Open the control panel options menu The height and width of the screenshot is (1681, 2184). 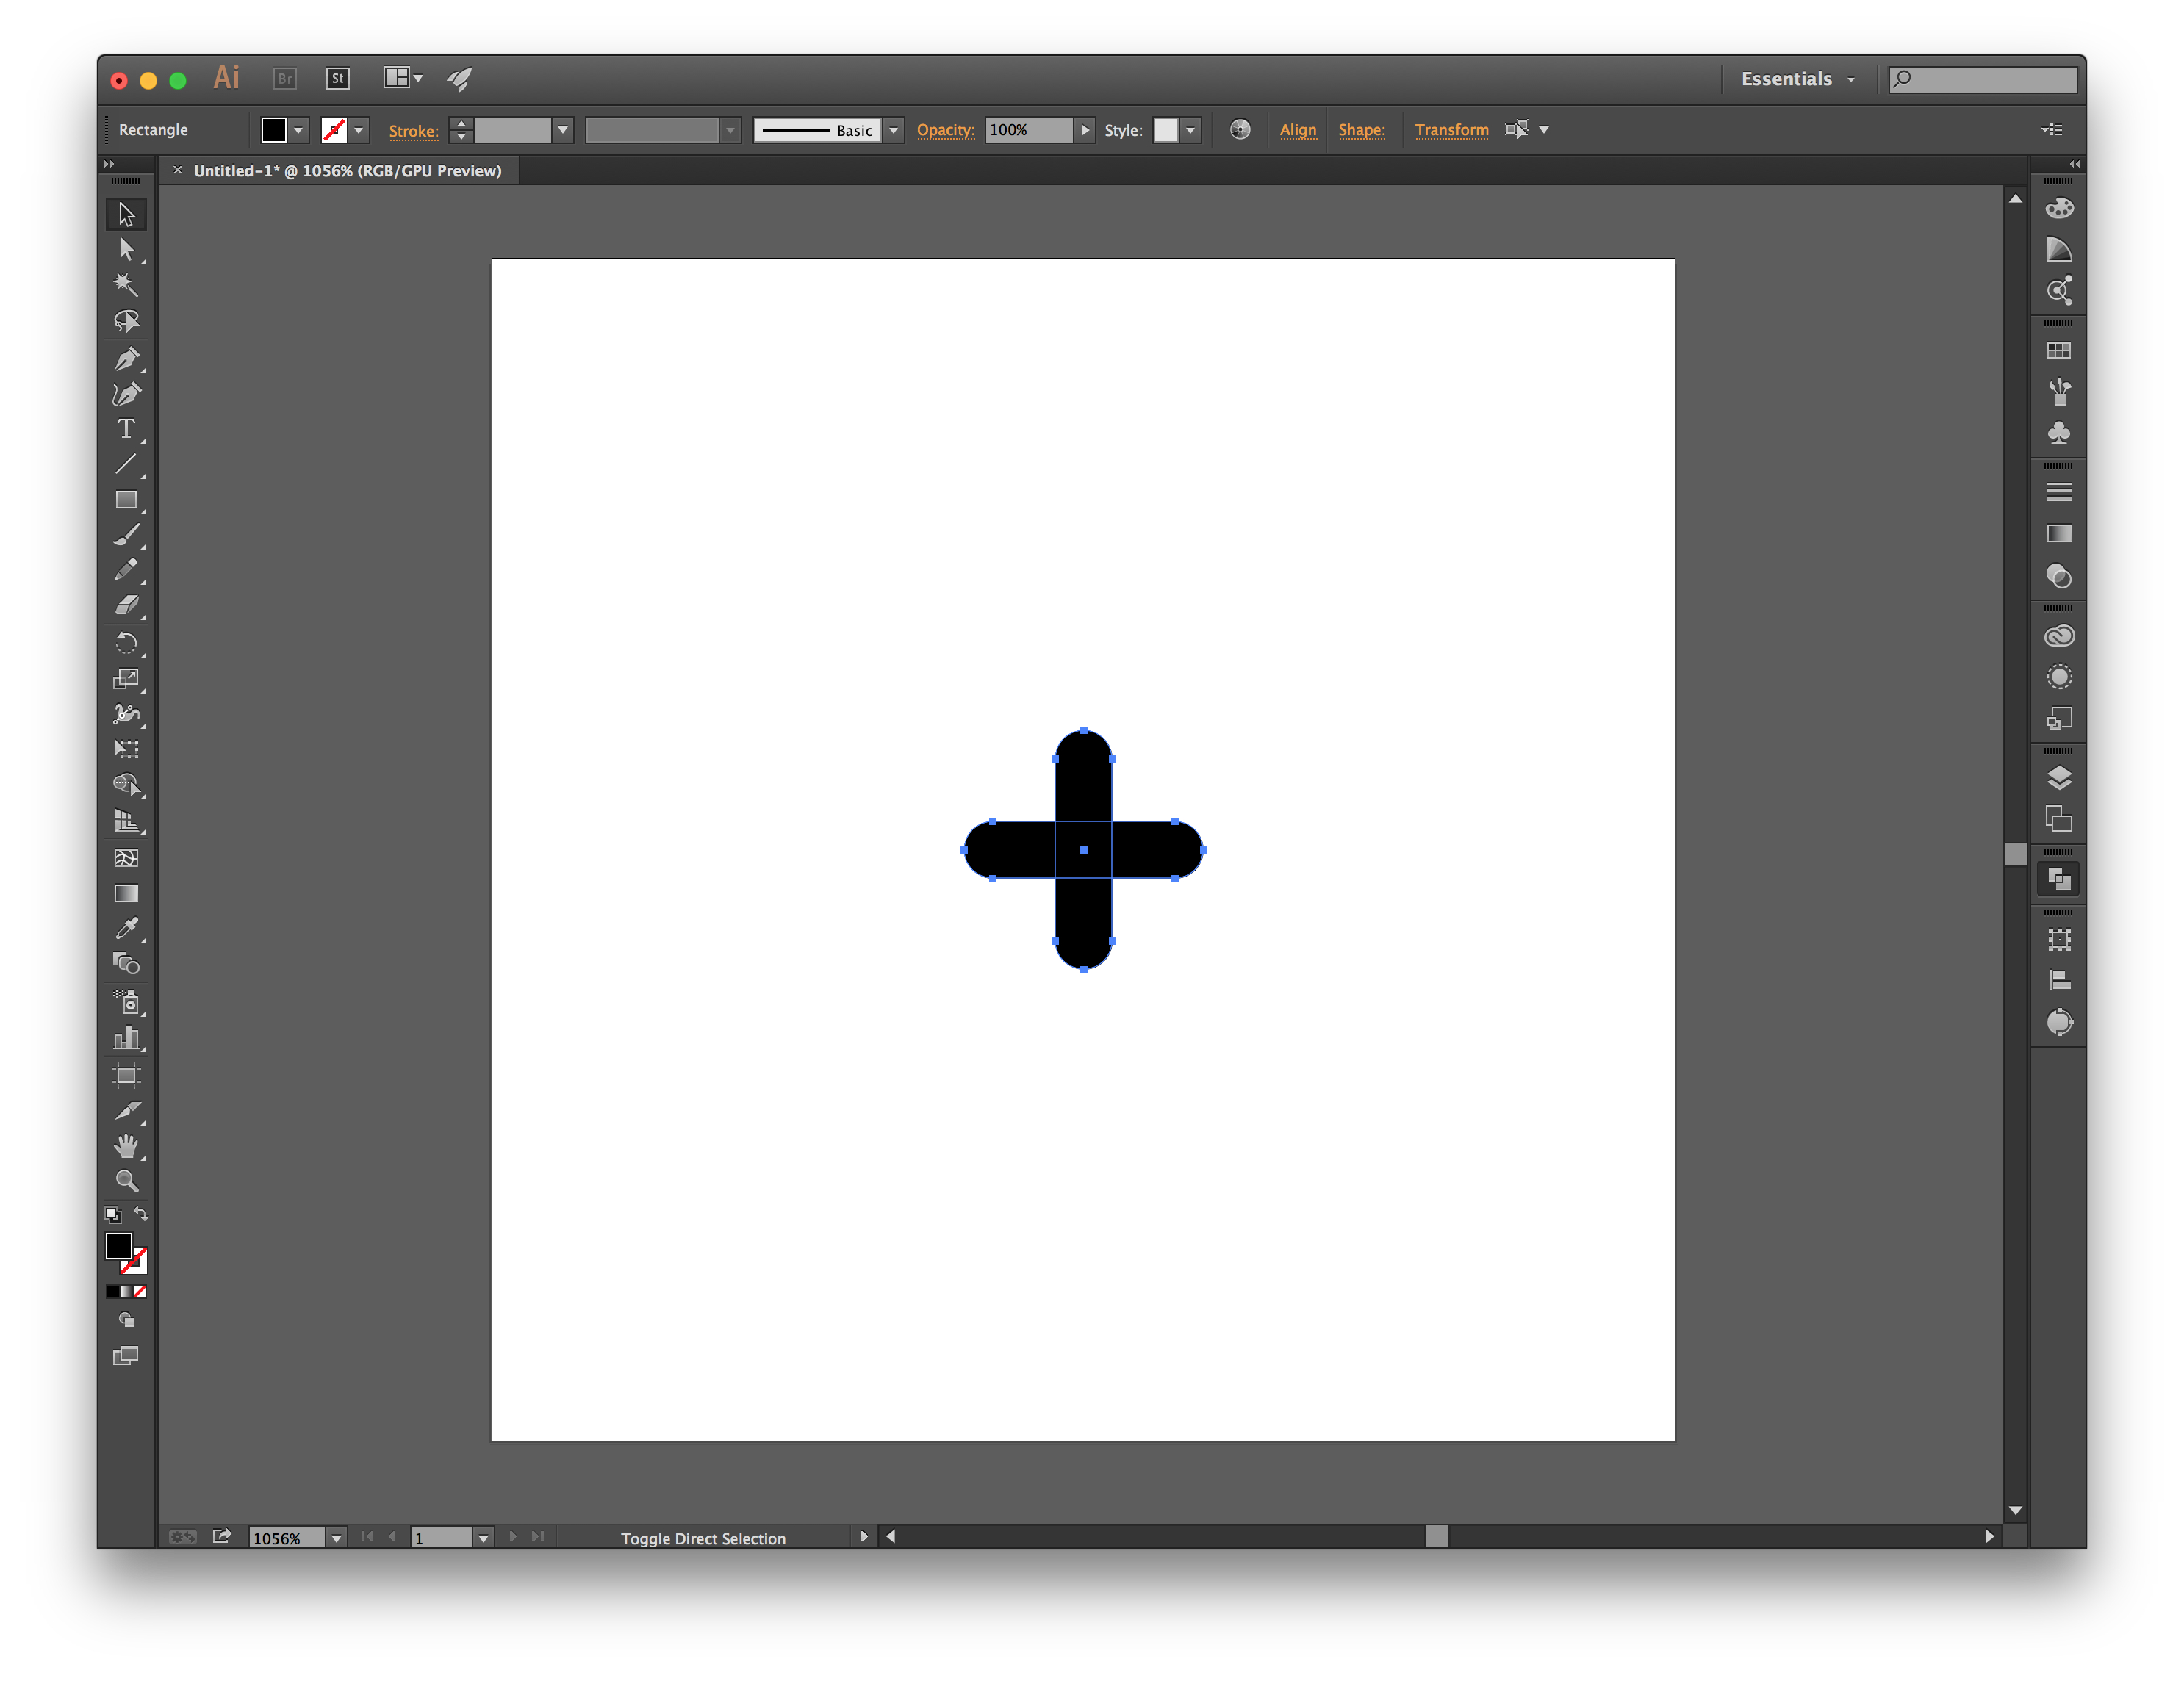pos(2052,129)
